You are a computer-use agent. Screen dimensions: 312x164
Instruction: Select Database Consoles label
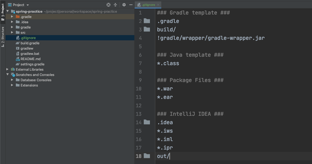[x=36, y=80]
